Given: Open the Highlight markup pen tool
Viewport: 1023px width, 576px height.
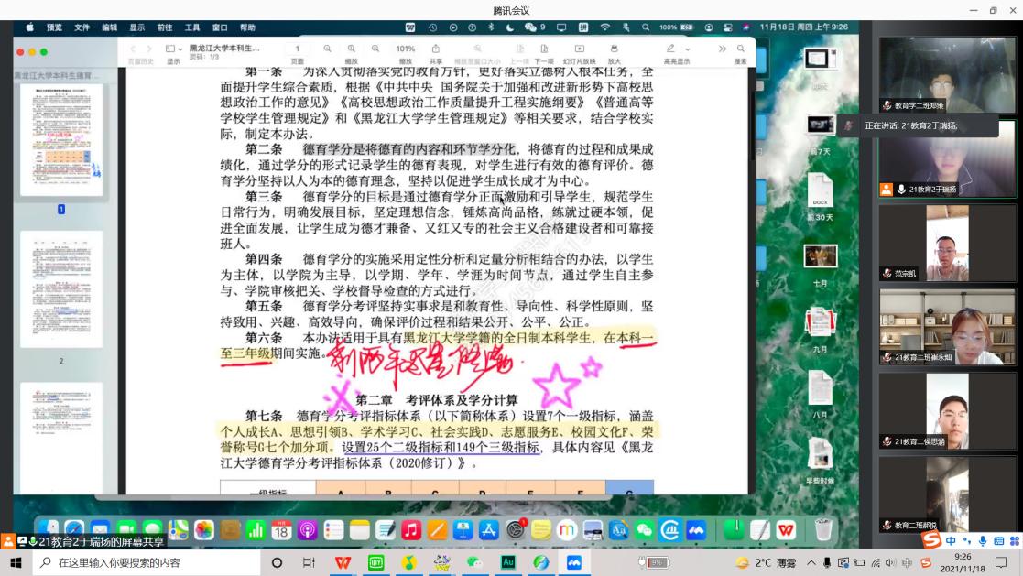Looking at the screenshot, I should tap(671, 49).
